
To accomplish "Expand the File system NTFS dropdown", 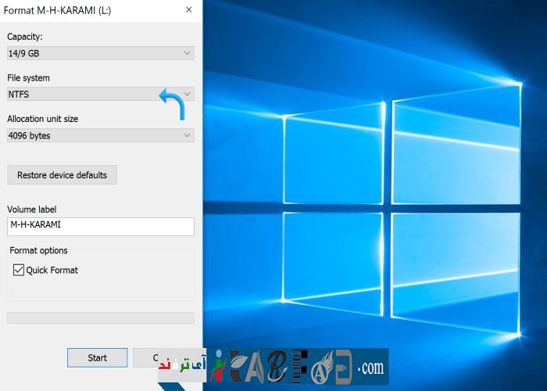I will click(100, 94).
